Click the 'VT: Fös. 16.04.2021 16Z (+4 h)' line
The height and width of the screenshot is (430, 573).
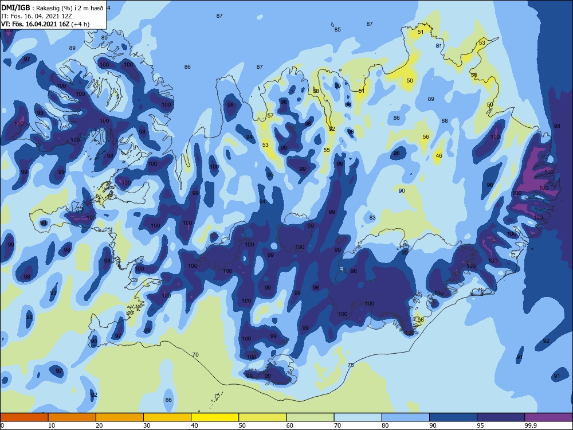(45, 24)
